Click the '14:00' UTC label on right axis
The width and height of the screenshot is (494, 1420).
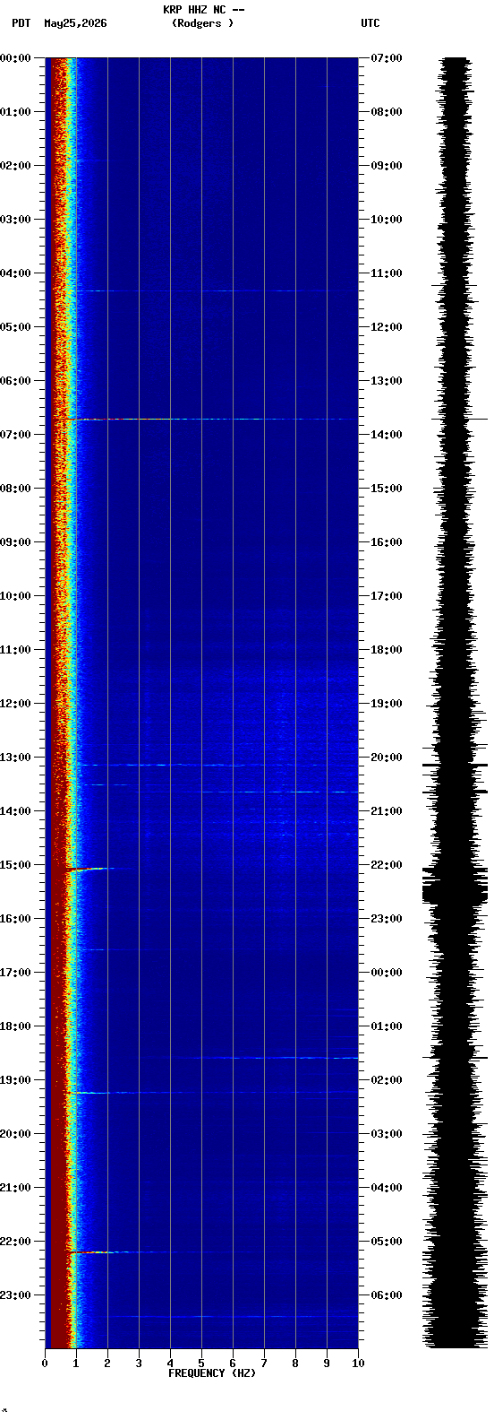[387, 435]
